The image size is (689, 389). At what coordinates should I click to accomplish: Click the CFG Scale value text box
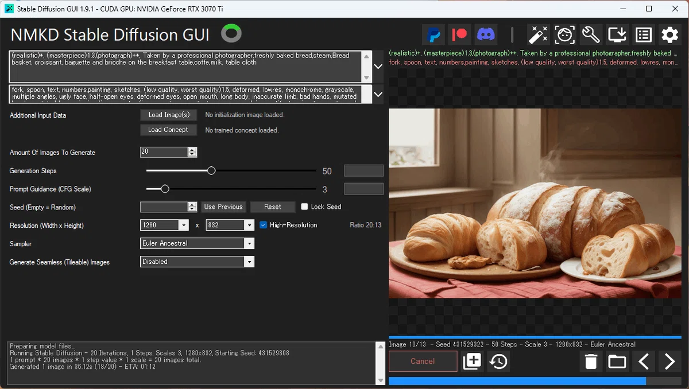[x=363, y=189]
